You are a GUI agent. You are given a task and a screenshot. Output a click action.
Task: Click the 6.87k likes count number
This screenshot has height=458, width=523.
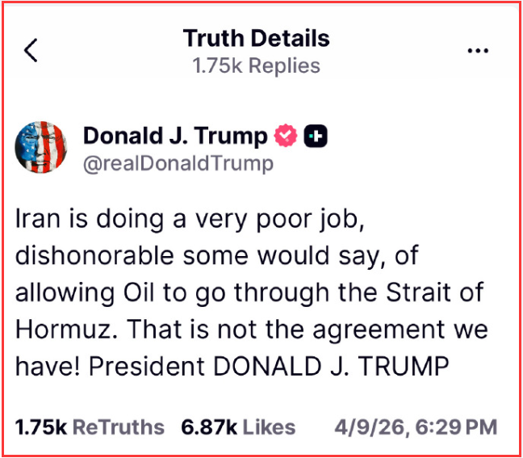[x=209, y=427]
